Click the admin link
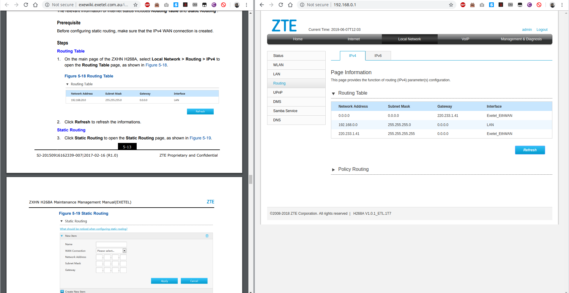Viewport: 569px width, 293px height. click(527, 30)
